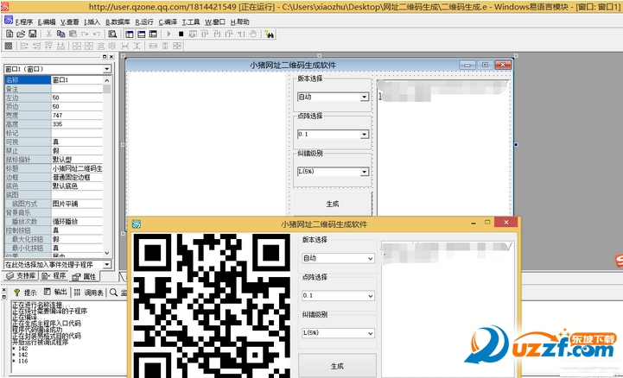Open 点阵选择 combo in running app
Screen dimensions: 623x378
pyautogui.click(x=338, y=295)
